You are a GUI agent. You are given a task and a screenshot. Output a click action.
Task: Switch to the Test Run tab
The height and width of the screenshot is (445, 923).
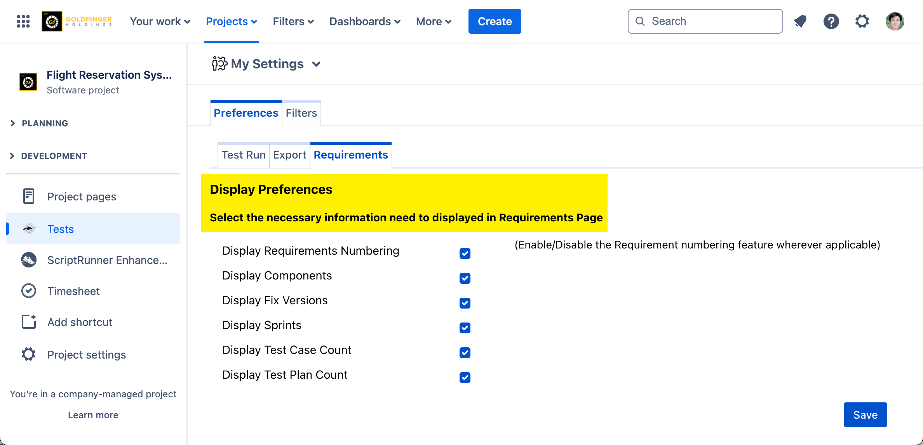243,155
